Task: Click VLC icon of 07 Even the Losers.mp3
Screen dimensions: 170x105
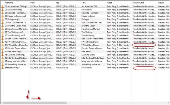Action: coord(2,26)
